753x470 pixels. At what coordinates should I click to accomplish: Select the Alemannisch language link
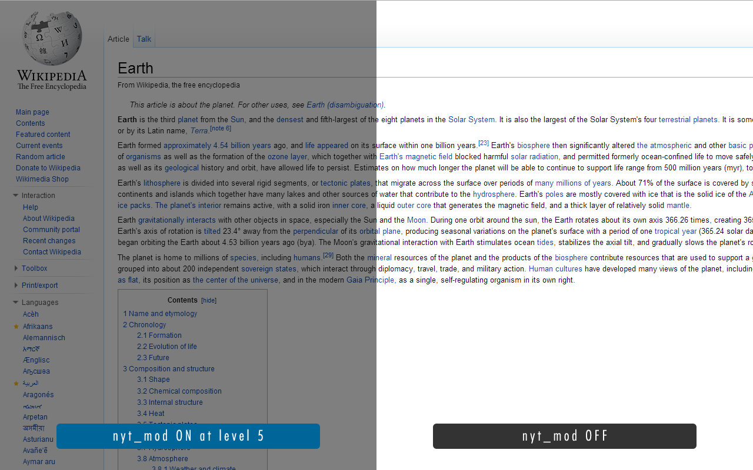(x=44, y=338)
